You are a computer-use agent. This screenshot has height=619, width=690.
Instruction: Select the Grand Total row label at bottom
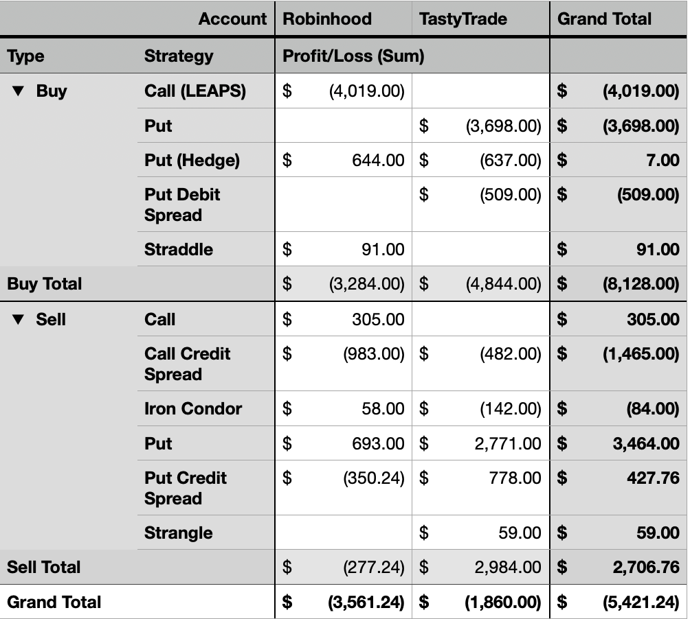[x=54, y=603]
